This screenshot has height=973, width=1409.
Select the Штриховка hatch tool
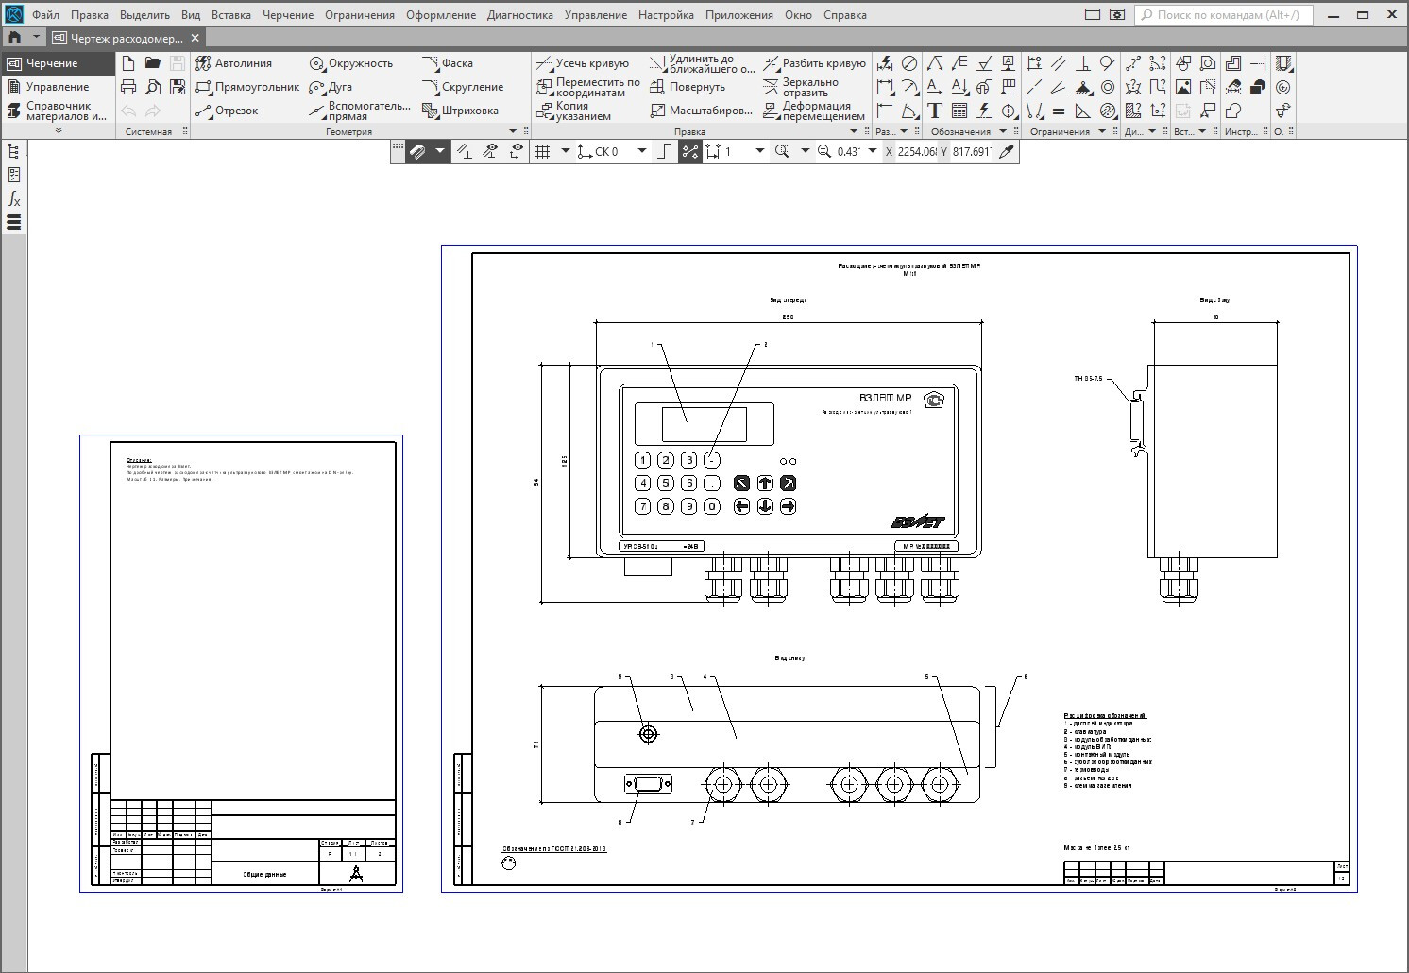[x=460, y=111]
